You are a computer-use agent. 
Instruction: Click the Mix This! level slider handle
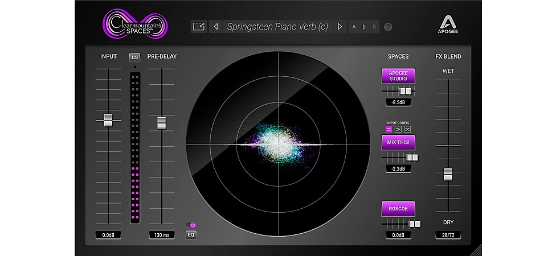tap(412, 158)
